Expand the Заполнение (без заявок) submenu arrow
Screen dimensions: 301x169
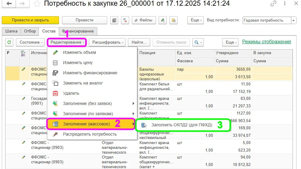[133, 103]
